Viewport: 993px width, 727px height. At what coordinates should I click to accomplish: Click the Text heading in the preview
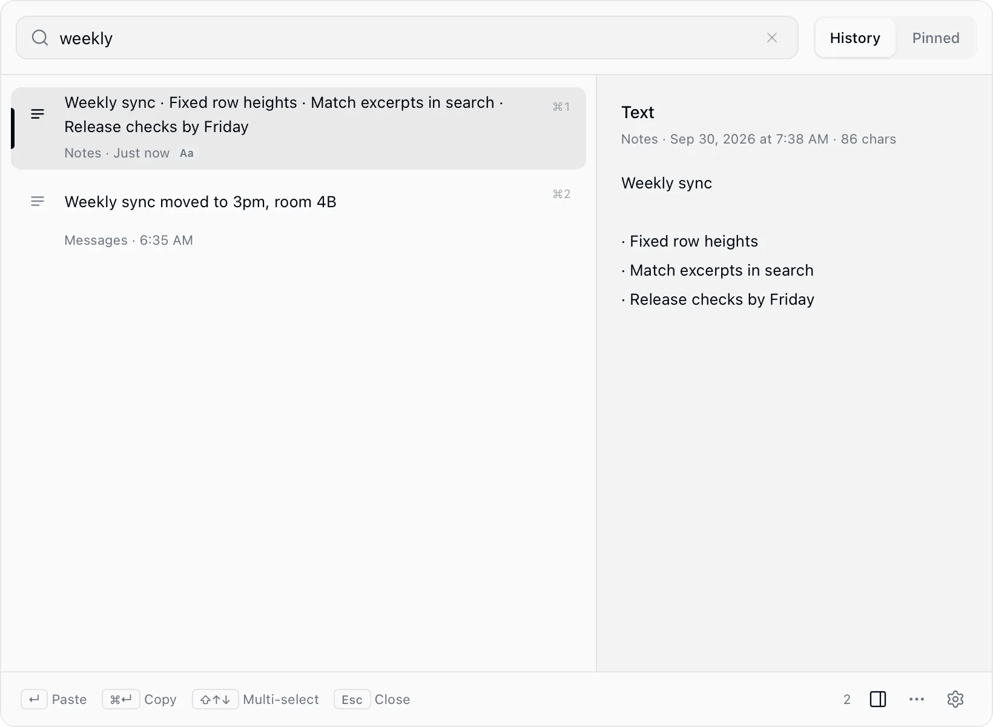[x=638, y=113]
